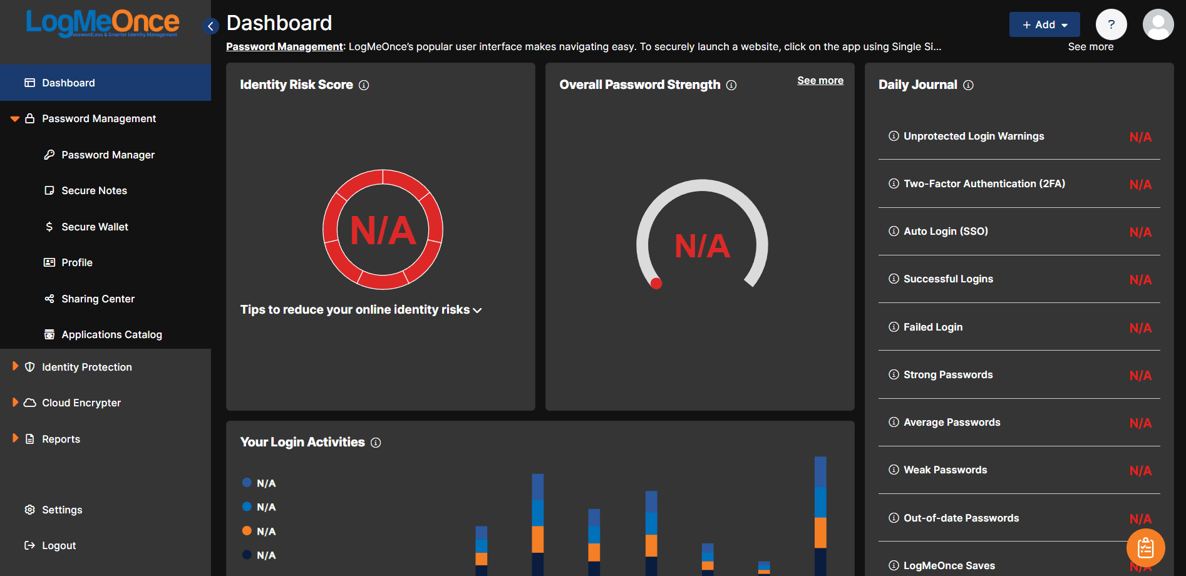Expand the Identity Protection section arrow

pos(15,366)
